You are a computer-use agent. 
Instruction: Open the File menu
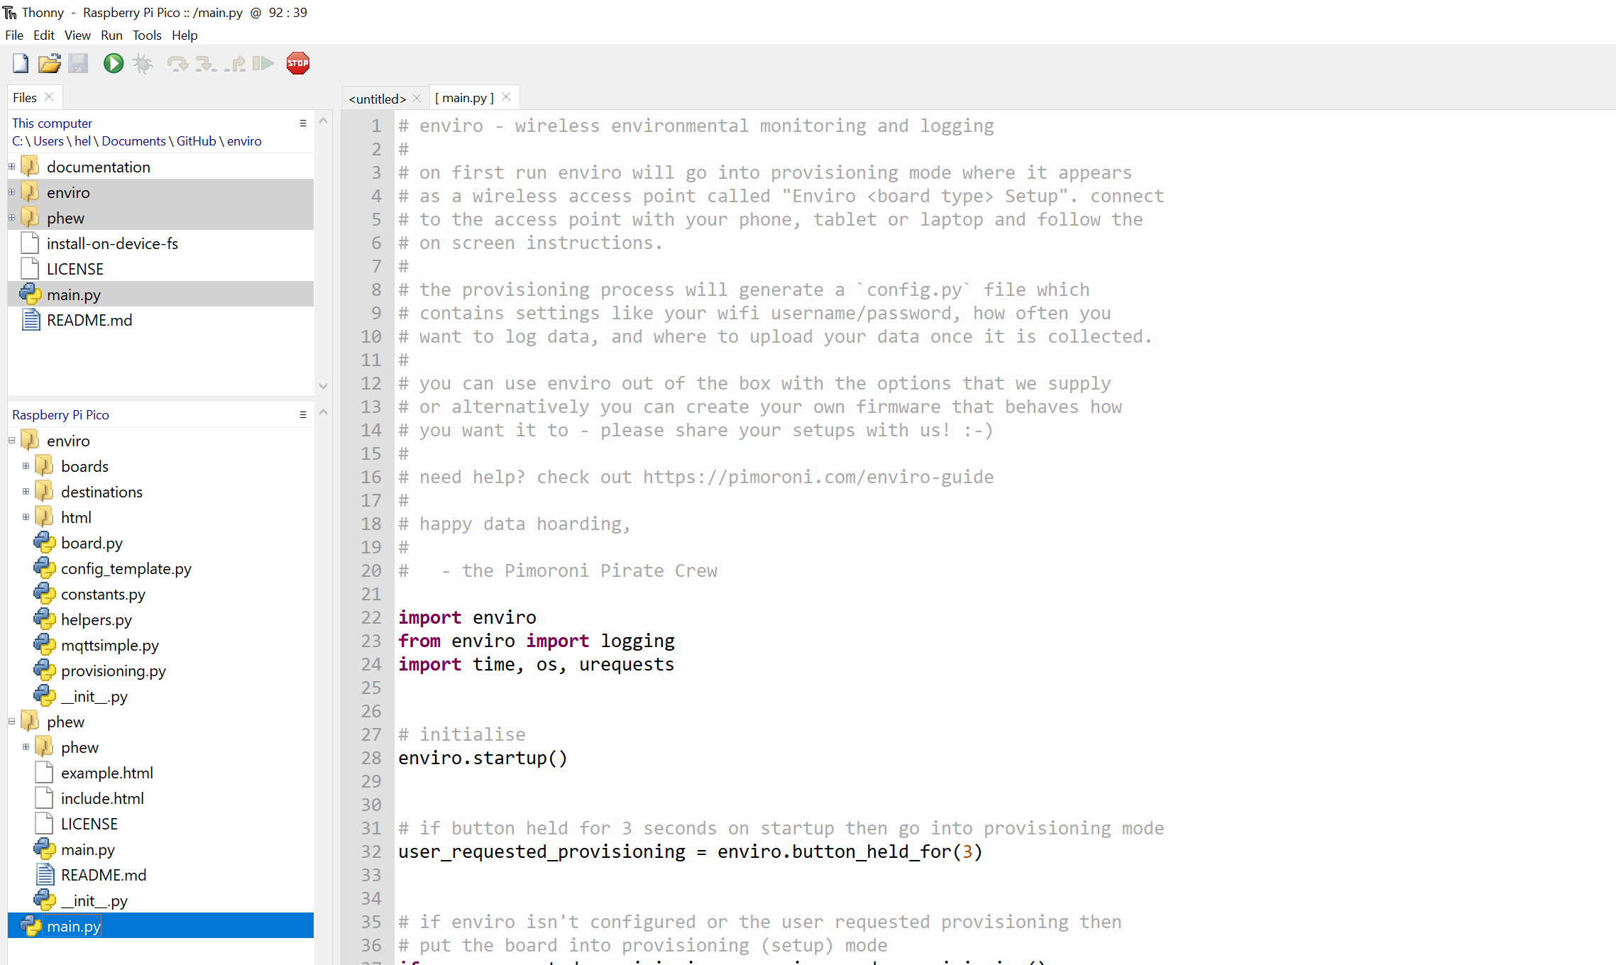pos(15,35)
